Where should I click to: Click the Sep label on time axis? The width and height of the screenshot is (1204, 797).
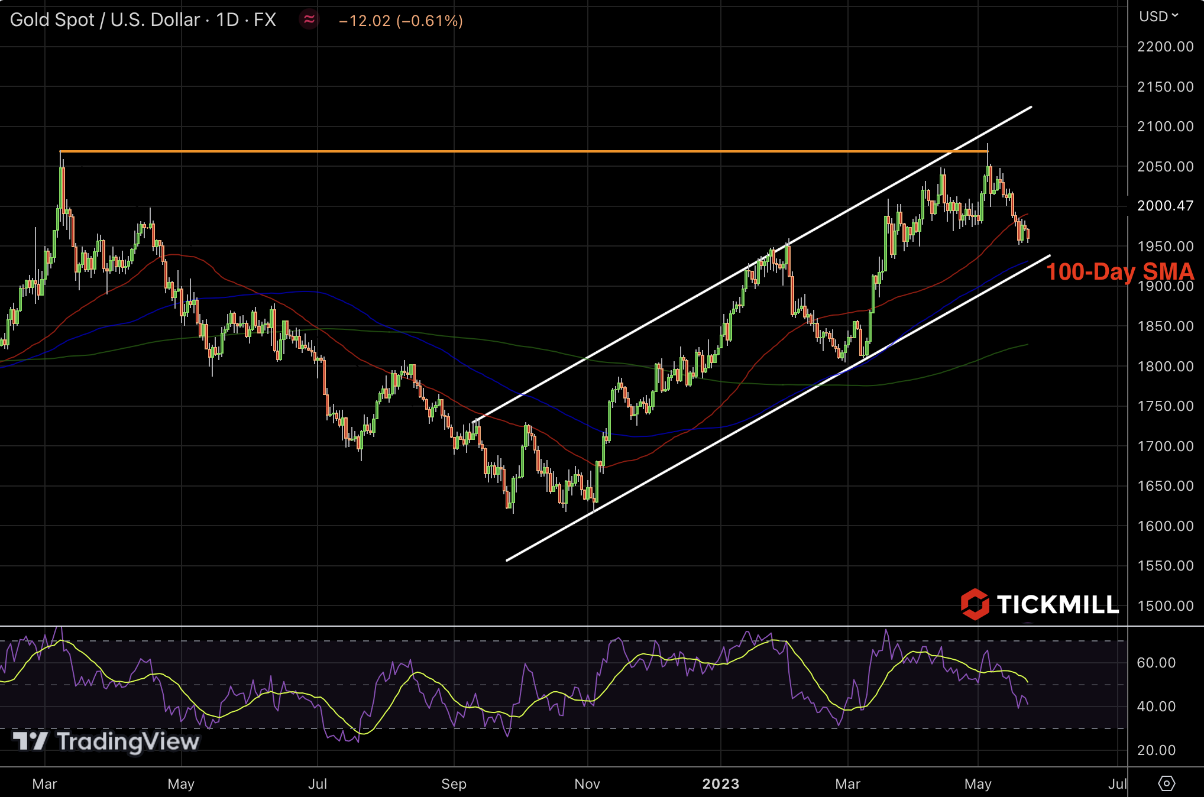click(x=454, y=783)
